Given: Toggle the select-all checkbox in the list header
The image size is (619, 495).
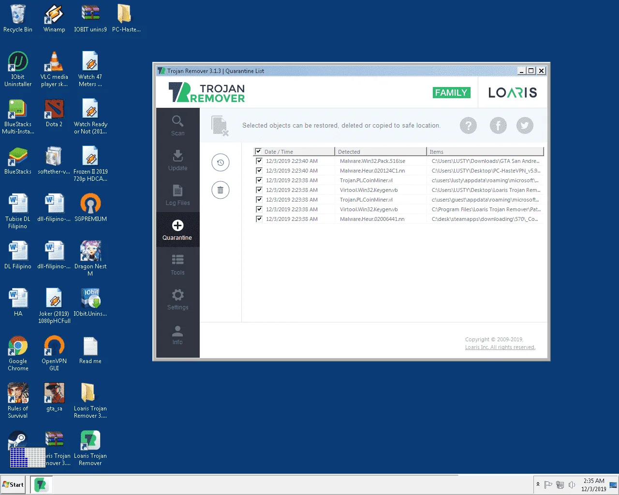Looking at the screenshot, I should pyautogui.click(x=259, y=151).
